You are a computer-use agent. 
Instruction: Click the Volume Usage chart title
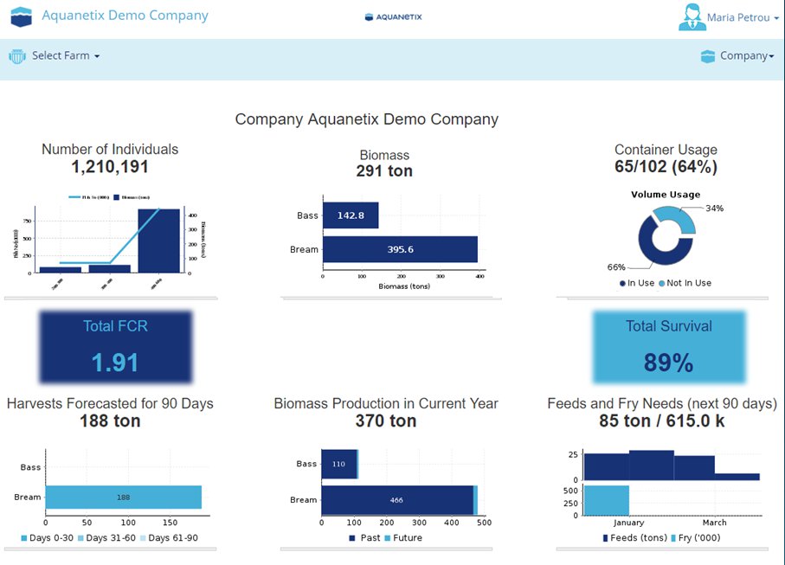pos(666,195)
